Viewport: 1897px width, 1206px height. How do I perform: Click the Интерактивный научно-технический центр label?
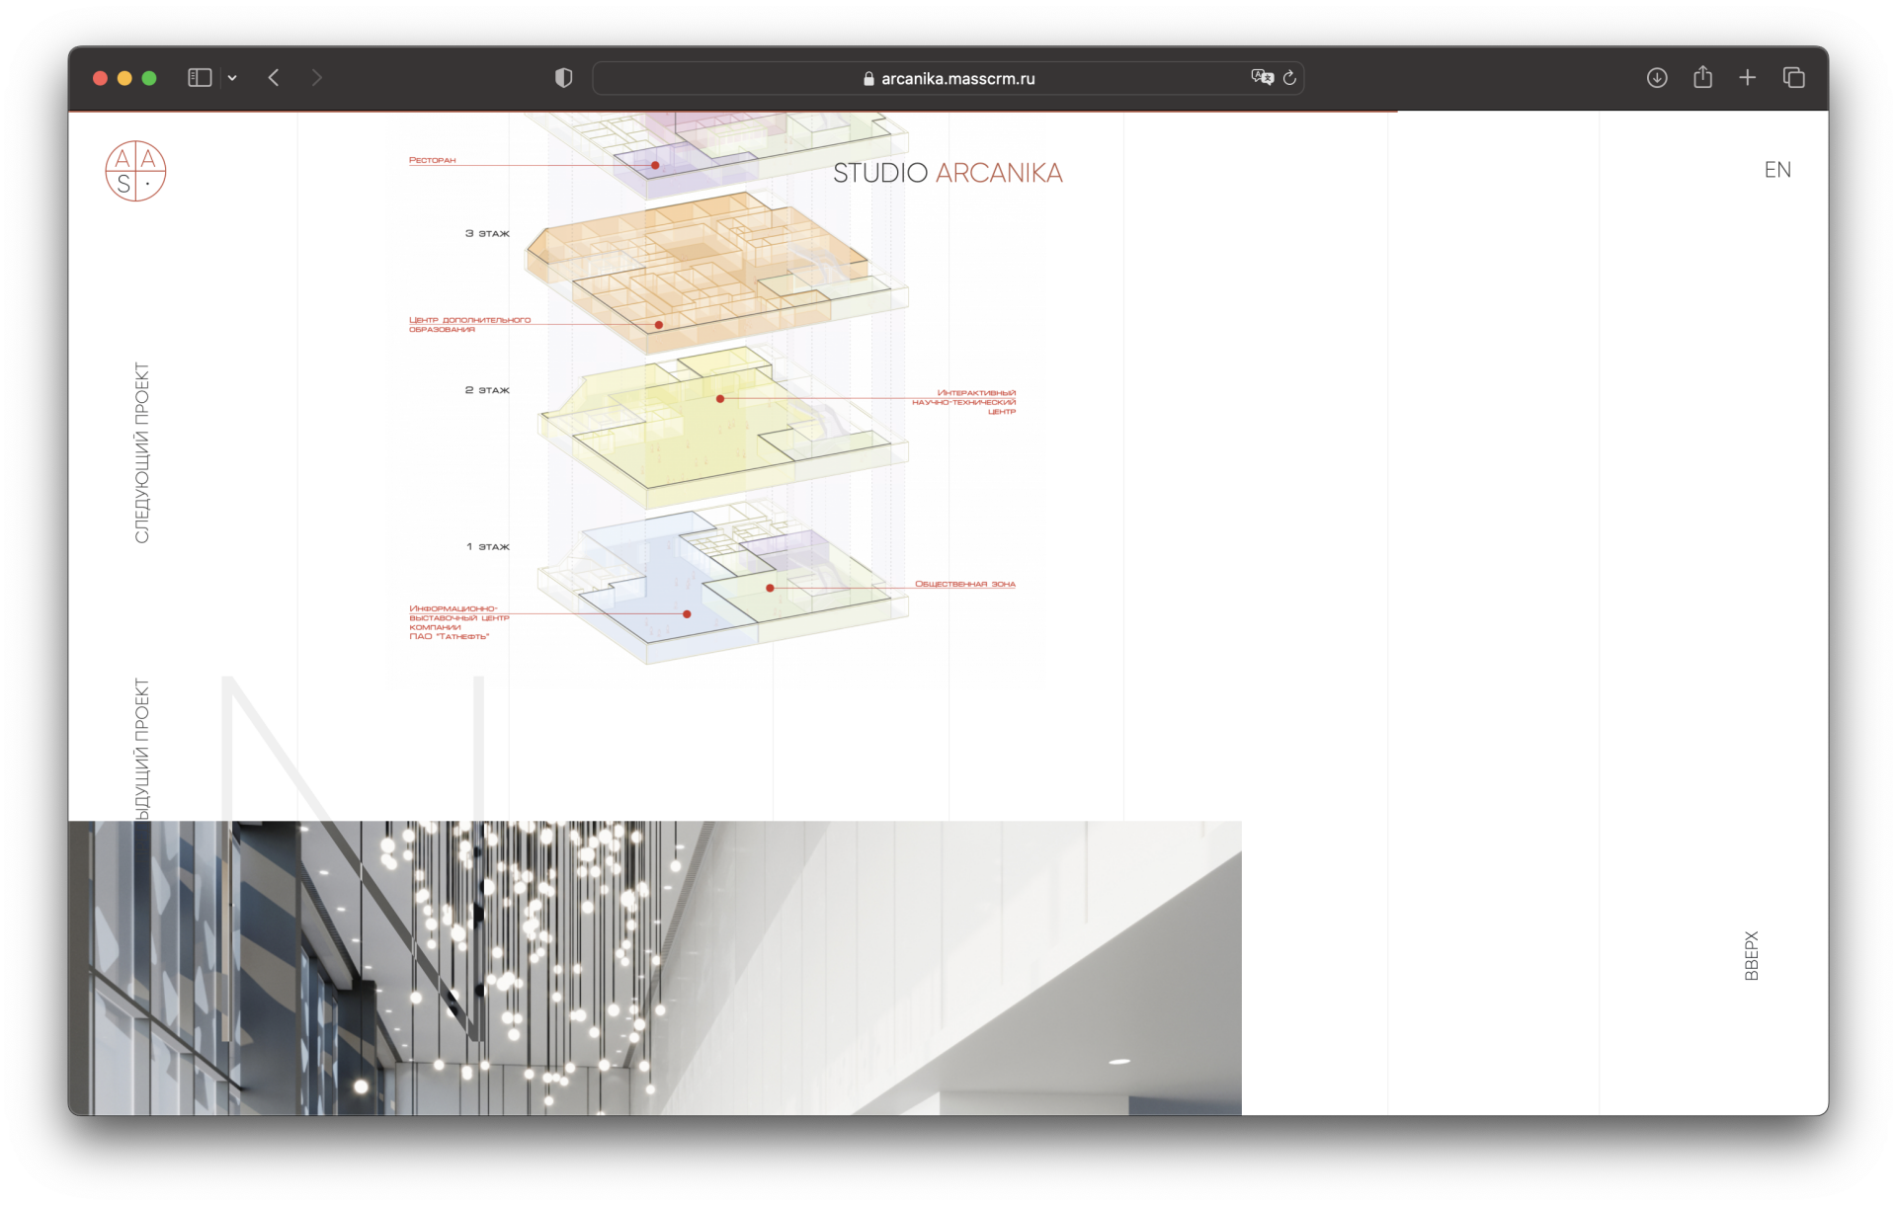click(964, 402)
